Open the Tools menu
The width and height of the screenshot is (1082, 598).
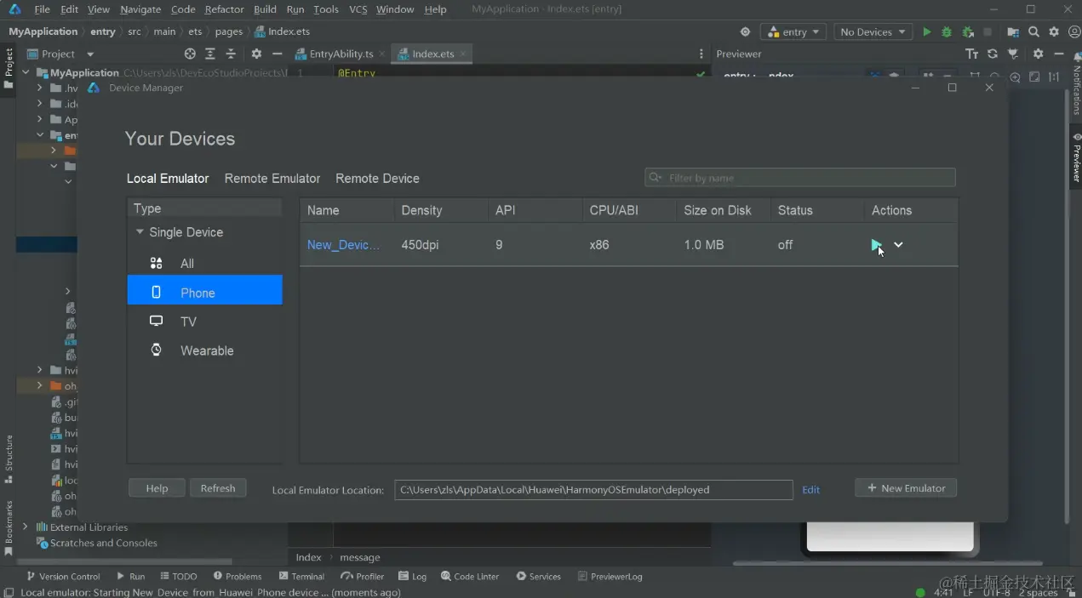[x=326, y=9]
